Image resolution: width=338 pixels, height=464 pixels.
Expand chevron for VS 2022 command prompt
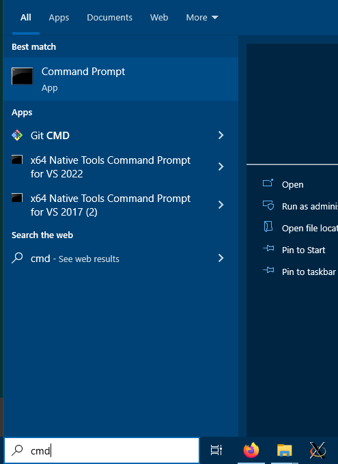221,166
